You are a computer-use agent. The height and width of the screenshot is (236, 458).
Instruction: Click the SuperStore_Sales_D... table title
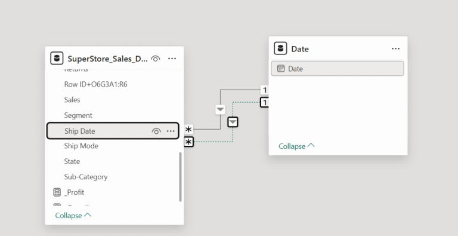[x=107, y=59]
